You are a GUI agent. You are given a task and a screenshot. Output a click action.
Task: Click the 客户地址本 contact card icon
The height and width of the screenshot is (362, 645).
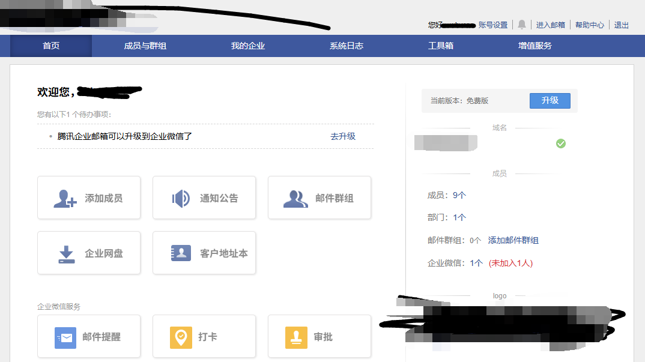tap(181, 253)
